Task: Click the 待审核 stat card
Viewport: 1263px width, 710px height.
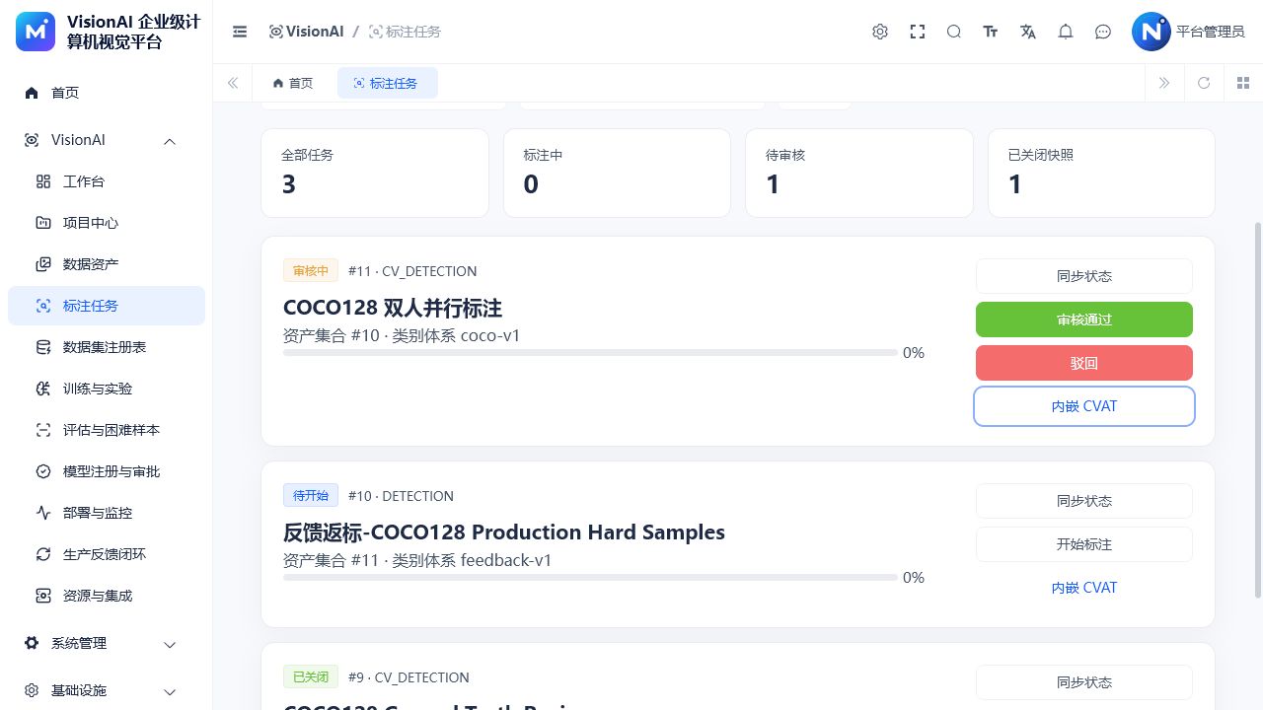Action: 859,173
